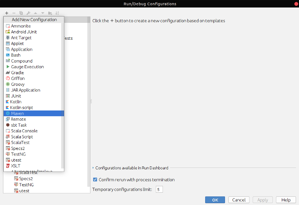Click the Move Down arrow icon
The image size is (299, 205).
point(43,13)
